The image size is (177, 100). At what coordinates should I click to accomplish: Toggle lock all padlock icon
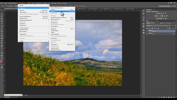pos(158,28)
